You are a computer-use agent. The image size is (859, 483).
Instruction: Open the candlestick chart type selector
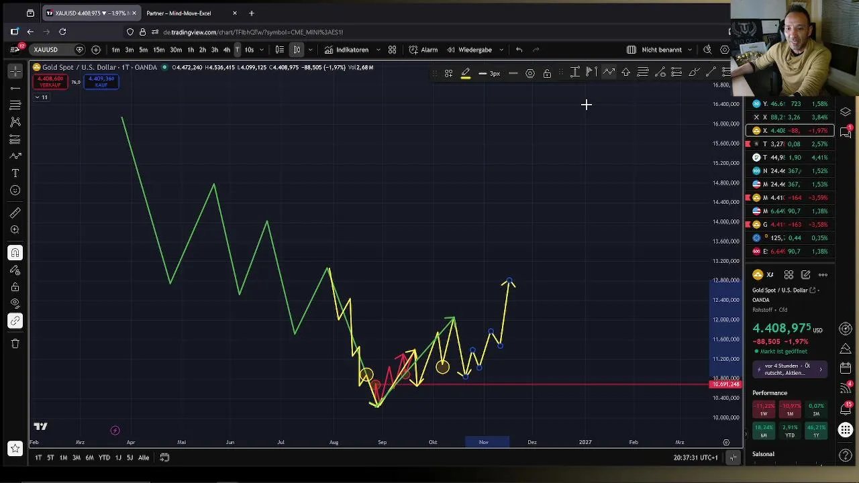click(297, 50)
